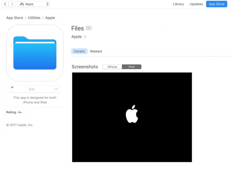Click the back navigation arrow
This screenshot has height=173, width=231.
coord(5,4)
